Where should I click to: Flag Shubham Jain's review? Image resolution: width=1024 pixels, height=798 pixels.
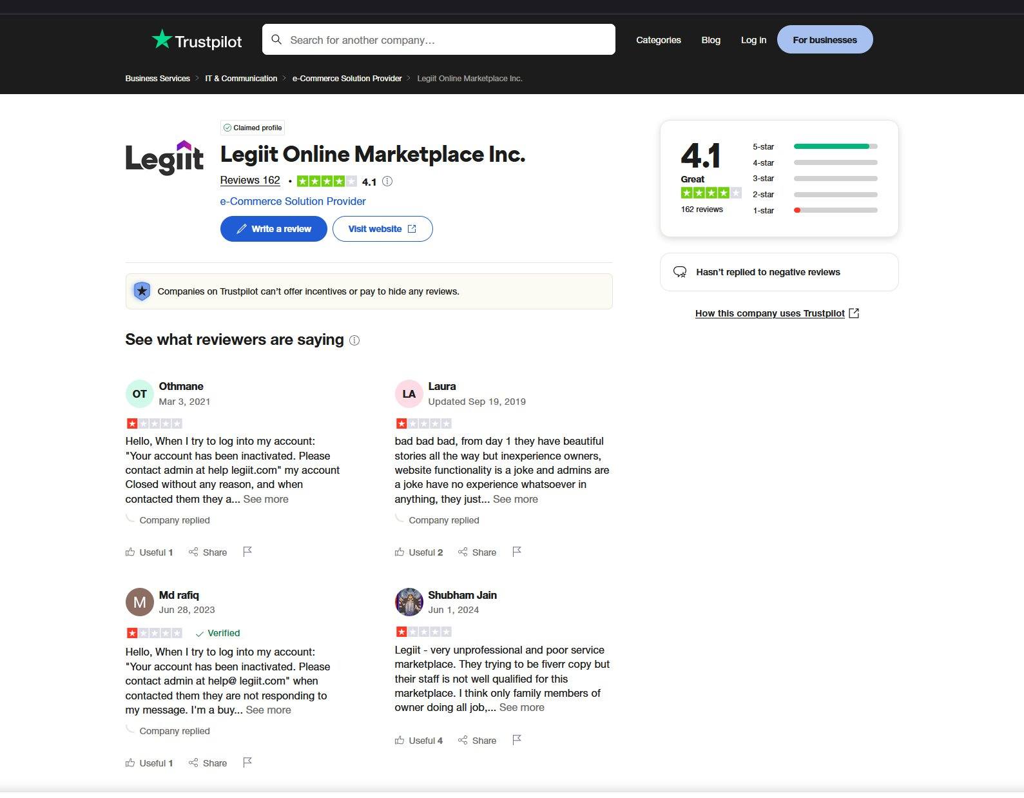[x=517, y=740]
